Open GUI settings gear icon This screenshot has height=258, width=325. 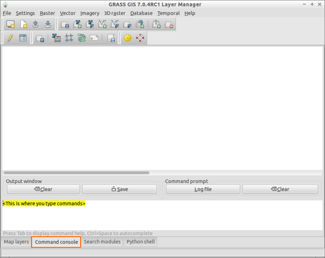(128, 38)
